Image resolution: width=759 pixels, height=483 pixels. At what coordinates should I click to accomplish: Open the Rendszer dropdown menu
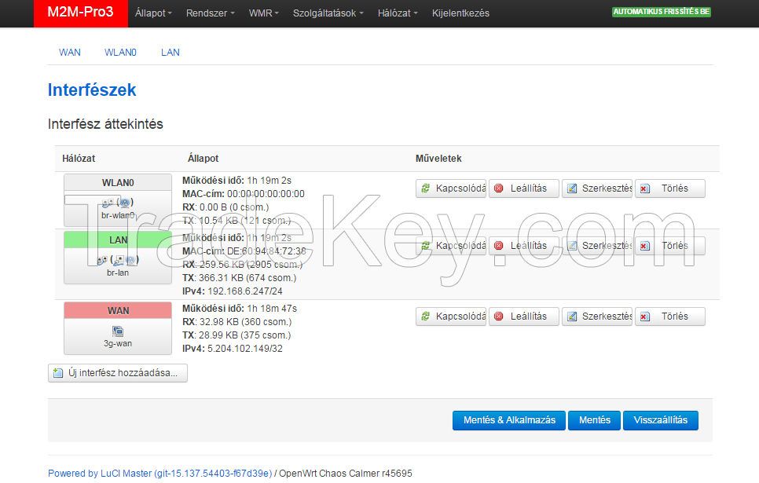210,13
